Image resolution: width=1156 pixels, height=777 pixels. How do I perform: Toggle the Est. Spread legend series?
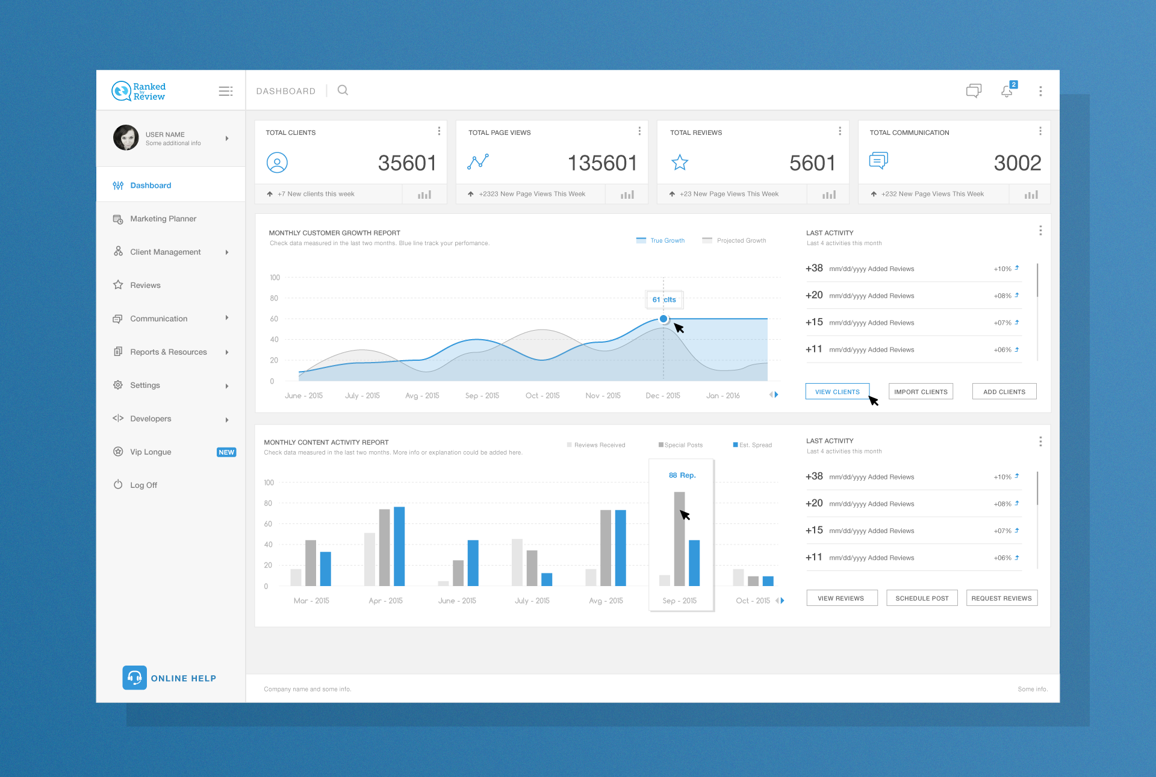coord(752,445)
